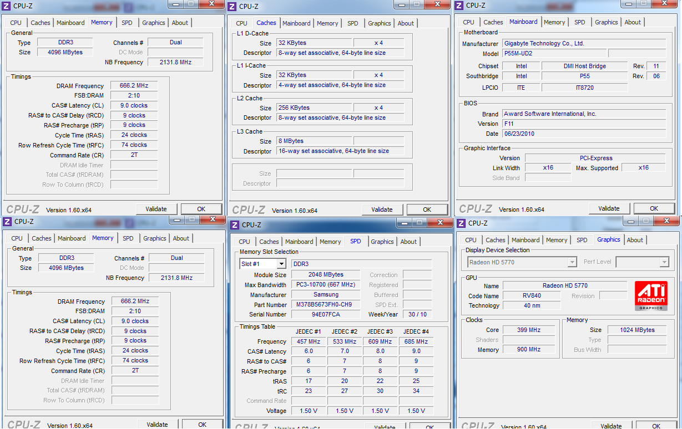Click the Module Size 2048 MBytes field
Viewport: 682px width, 429px height.
(326, 274)
